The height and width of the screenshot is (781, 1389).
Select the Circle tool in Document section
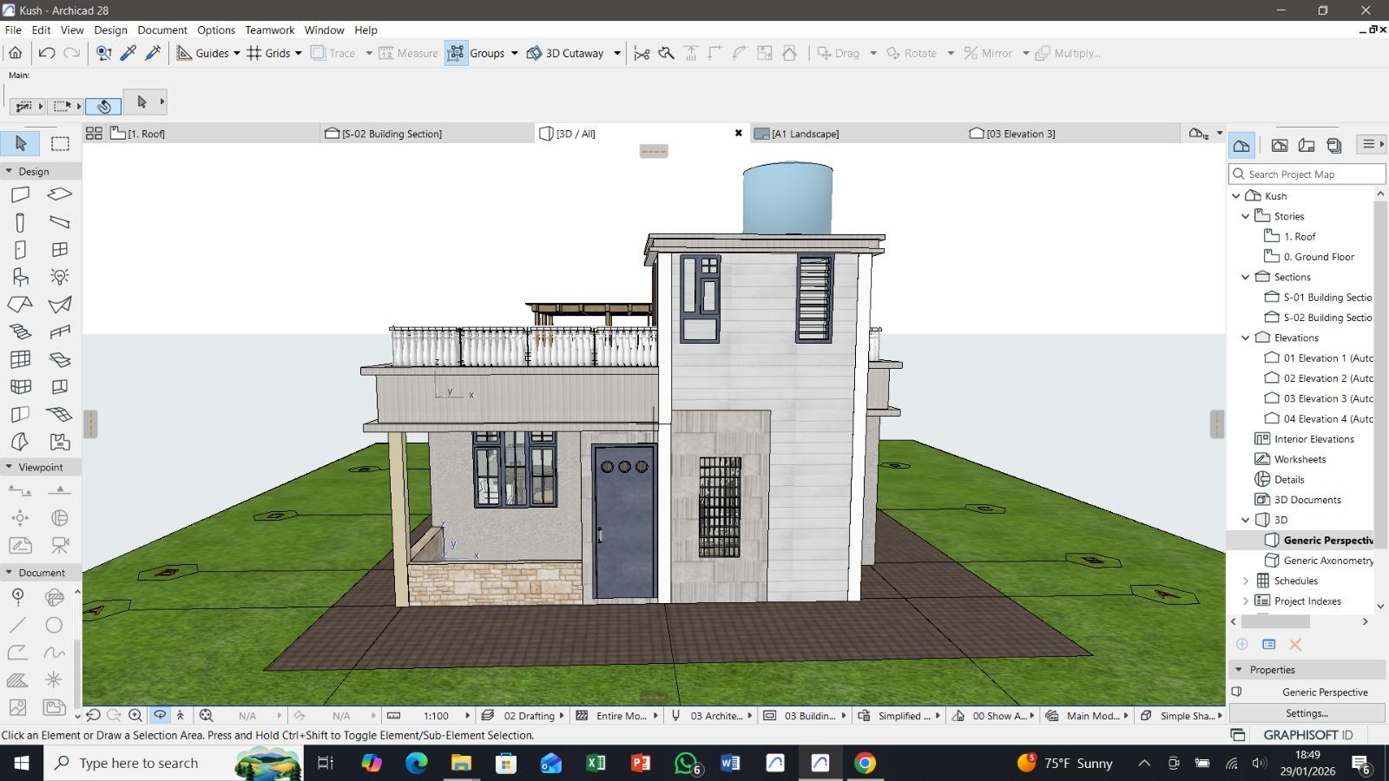coord(54,625)
